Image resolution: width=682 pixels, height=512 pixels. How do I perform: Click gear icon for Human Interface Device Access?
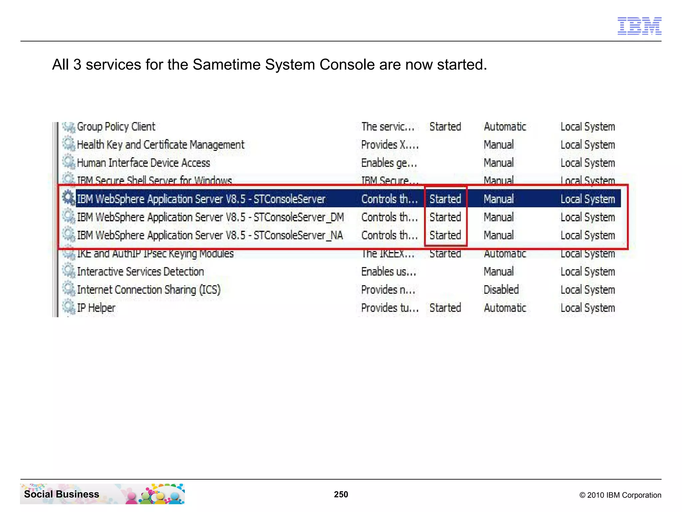point(69,163)
